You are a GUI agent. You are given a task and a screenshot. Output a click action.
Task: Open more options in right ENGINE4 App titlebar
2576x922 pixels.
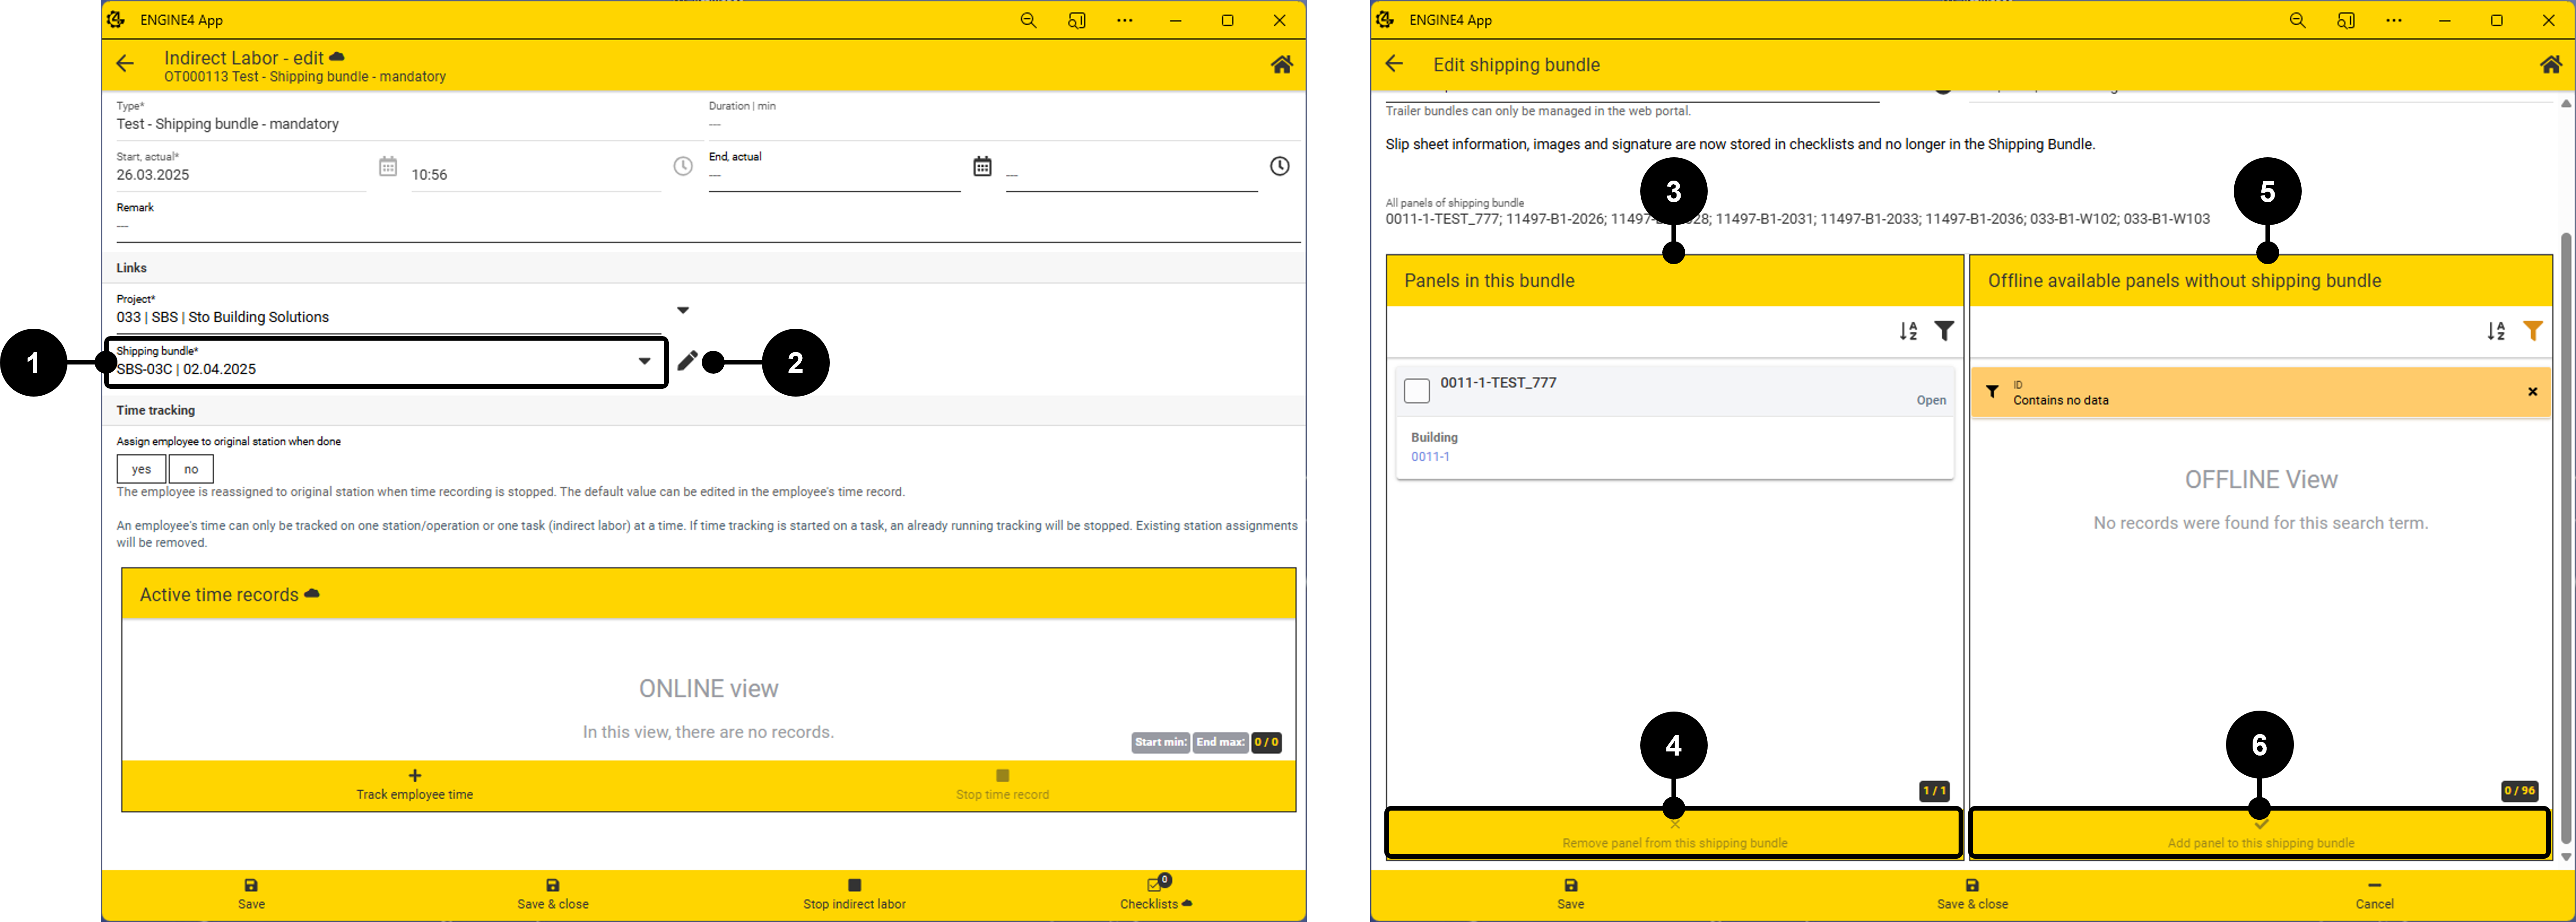click(2394, 20)
